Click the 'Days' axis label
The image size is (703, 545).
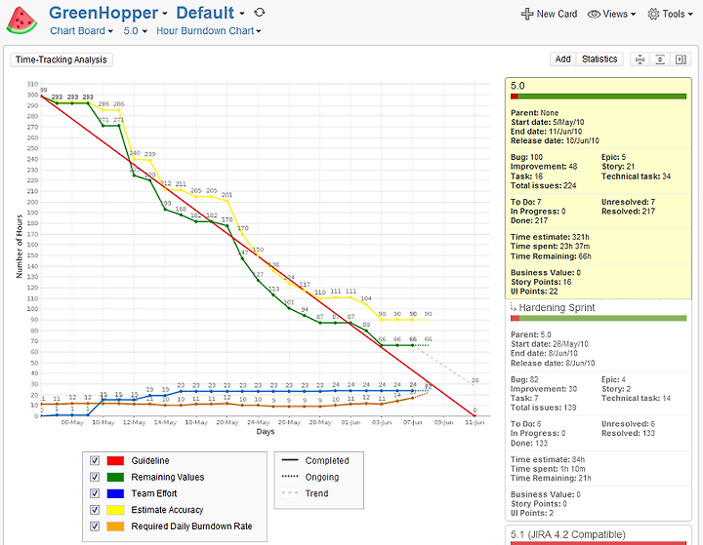pyautogui.click(x=266, y=432)
